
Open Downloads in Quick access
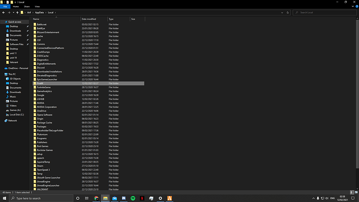(x=15, y=31)
